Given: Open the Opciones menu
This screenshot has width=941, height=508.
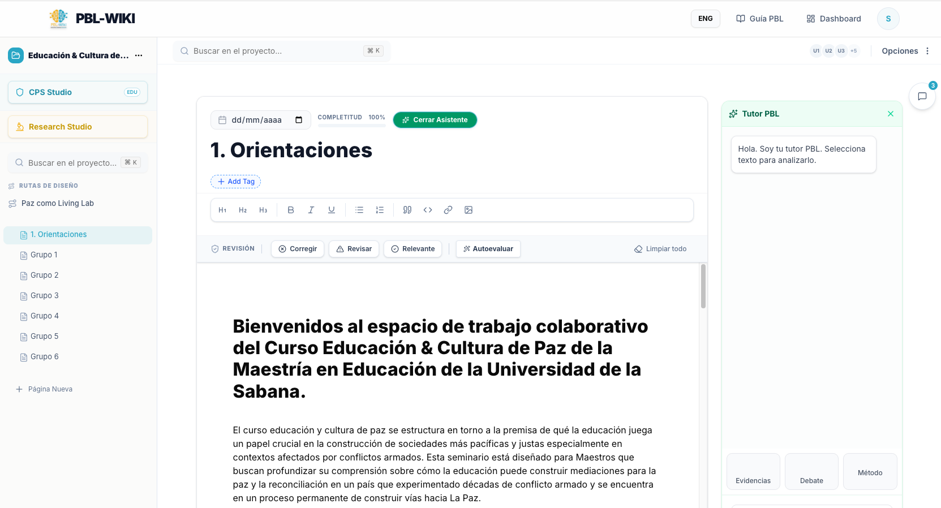Looking at the screenshot, I should pos(905,51).
